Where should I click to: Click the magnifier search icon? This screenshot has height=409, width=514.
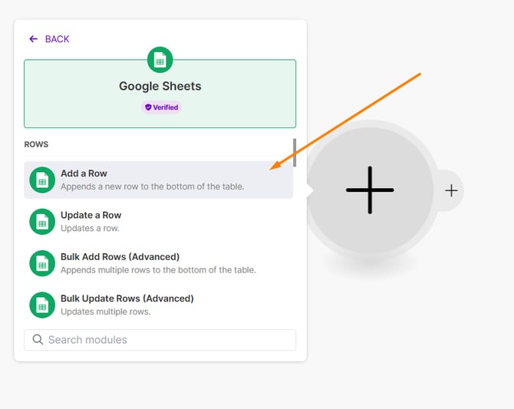(x=37, y=340)
